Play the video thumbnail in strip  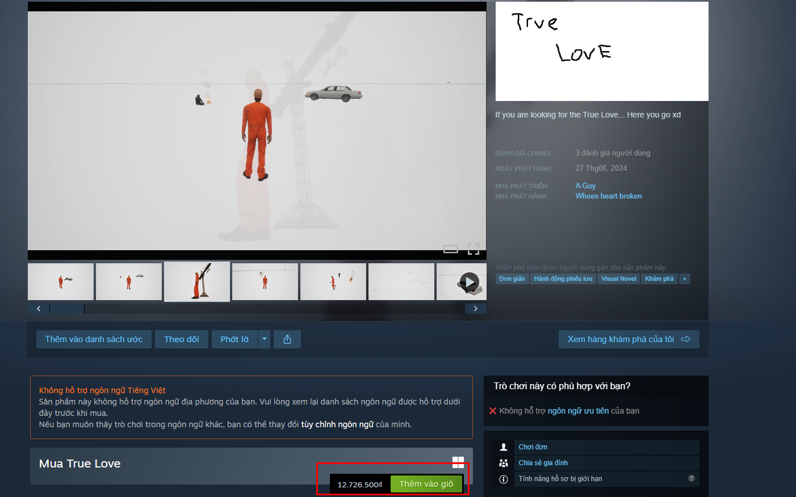(x=468, y=282)
